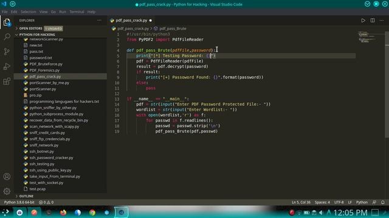This screenshot has width=389, height=218.
Task: Open the Edit menu
Action: (x=14, y=12)
